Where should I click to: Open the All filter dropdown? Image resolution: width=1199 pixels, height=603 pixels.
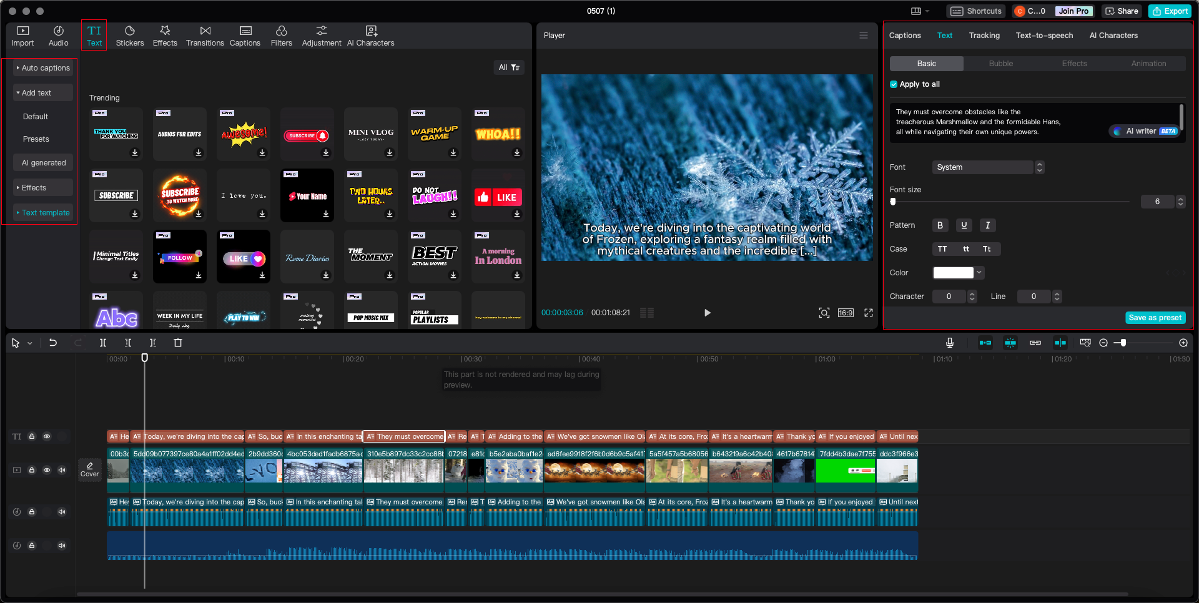(509, 67)
